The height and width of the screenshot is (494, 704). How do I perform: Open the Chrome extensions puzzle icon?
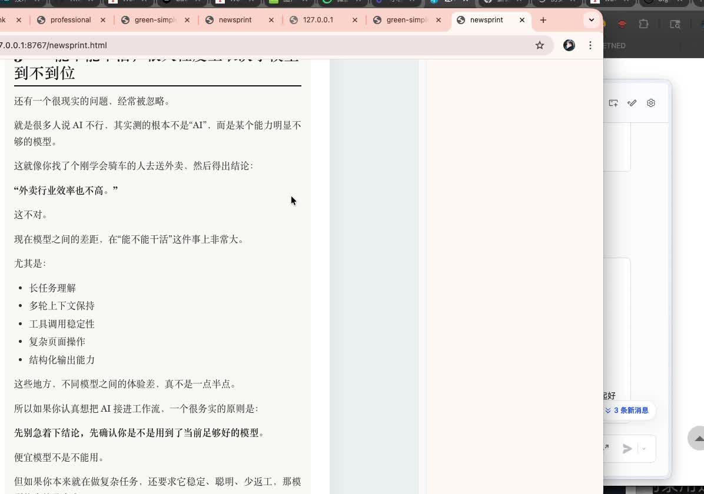pyautogui.click(x=643, y=24)
